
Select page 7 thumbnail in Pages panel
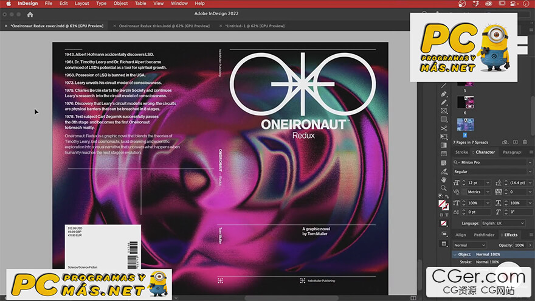[466, 124]
